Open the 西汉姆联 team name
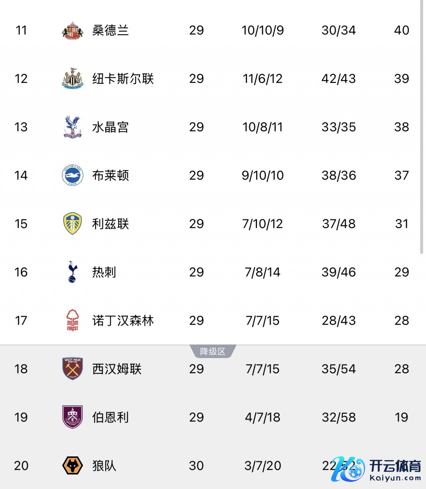This screenshot has width=426, height=489. (x=117, y=369)
